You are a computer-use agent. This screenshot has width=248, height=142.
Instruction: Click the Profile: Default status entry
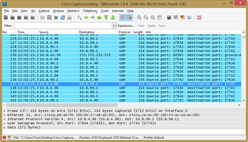tap(154, 137)
